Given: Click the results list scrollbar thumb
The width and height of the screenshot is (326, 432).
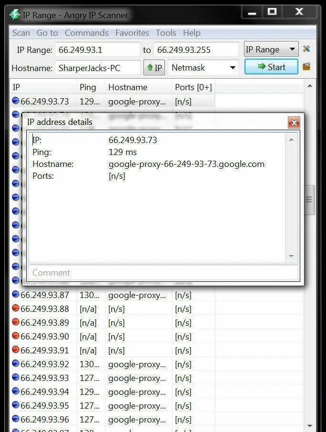Looking at the screenshot, I should pos(310,200).
